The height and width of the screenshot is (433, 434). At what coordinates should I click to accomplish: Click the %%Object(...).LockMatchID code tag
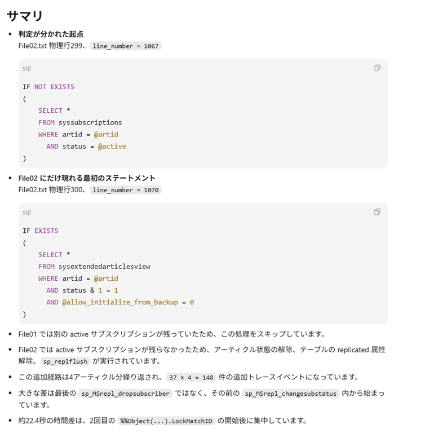click(x=166, y=421)
